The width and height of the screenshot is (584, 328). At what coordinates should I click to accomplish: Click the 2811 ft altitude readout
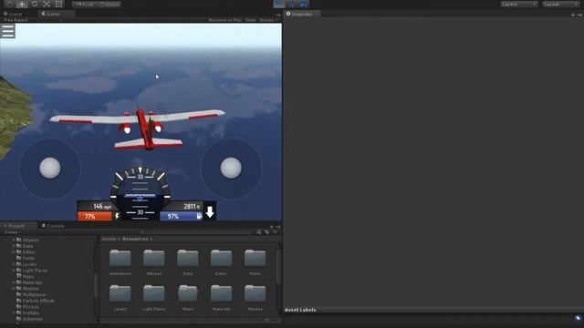192,206
